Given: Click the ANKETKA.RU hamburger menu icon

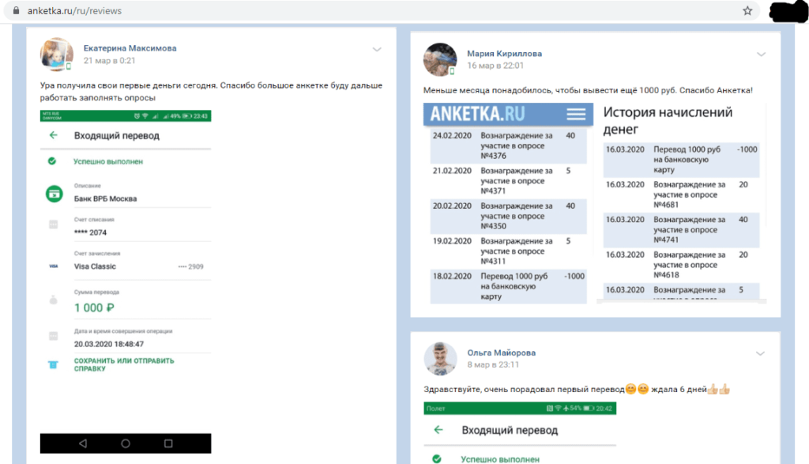Looking at the screenshot, I should click(x=576, y=114).
